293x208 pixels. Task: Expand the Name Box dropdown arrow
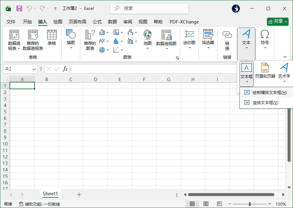[34, 69]
